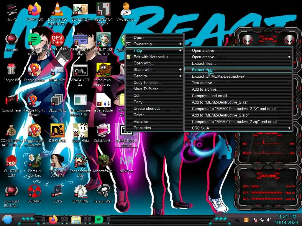
Task: Open the green chat app on taskbar
Action: click(99, 220)
